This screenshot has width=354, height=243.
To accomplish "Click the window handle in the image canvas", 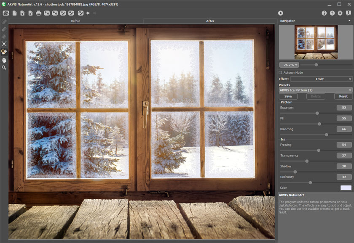I will click(145, 115).
